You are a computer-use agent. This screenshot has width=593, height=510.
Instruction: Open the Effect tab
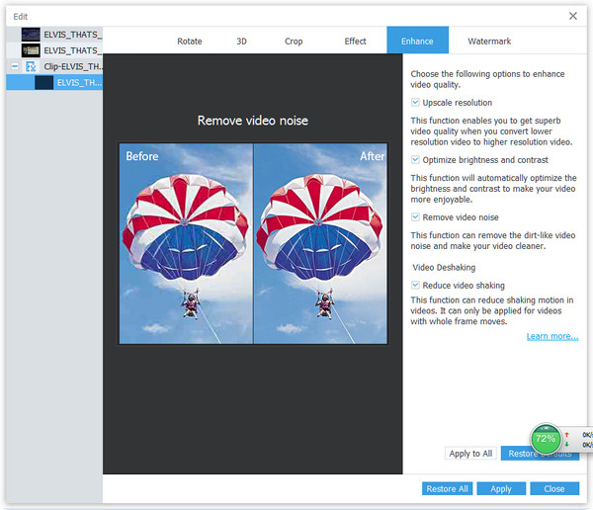pos(355,42)
